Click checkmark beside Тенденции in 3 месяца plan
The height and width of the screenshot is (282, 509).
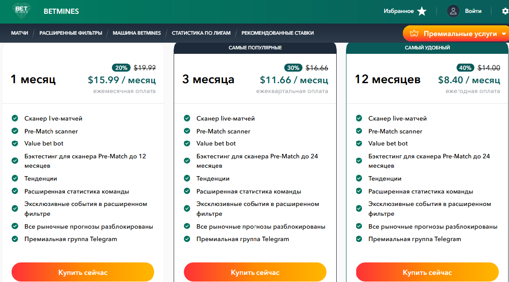(187, 178)
